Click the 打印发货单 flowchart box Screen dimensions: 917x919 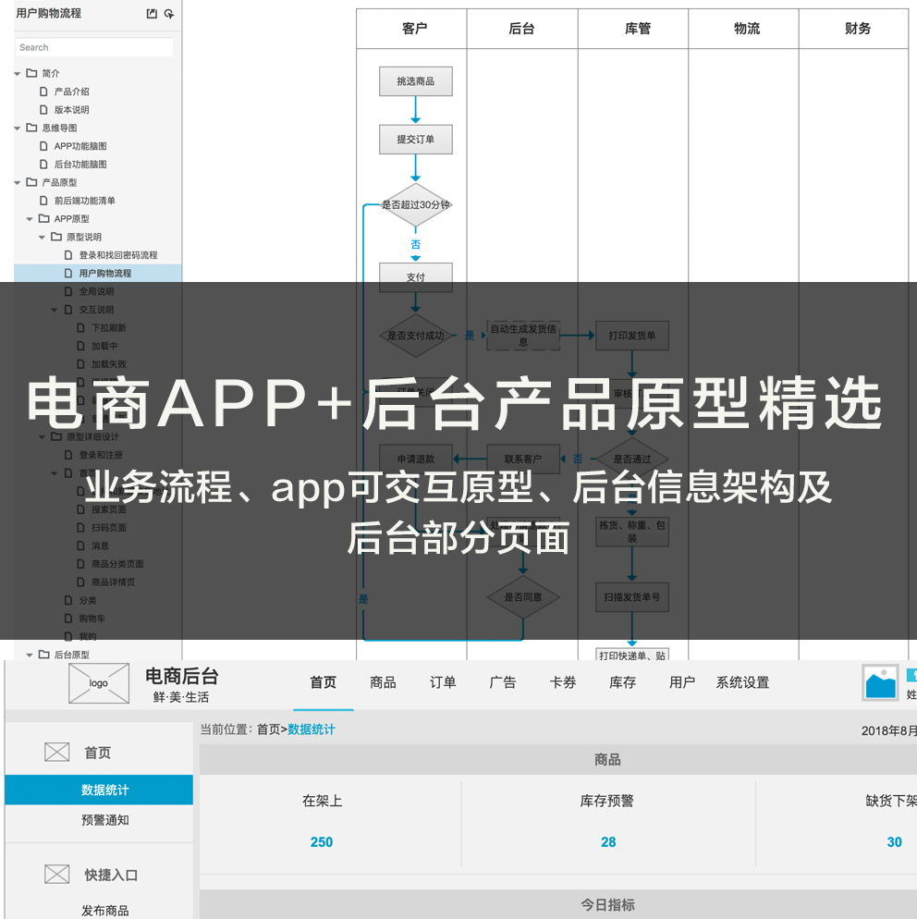coord(632,336)
